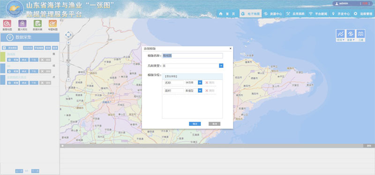Open the 字符串 type dropdown
375x175 pixels.
point(200,82)
